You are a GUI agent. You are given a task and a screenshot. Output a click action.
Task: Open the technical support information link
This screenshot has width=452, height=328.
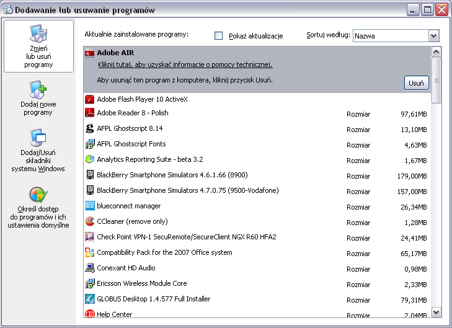[185, 64]
